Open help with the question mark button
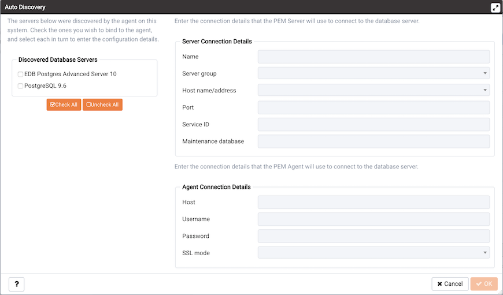 click(16, 284)
